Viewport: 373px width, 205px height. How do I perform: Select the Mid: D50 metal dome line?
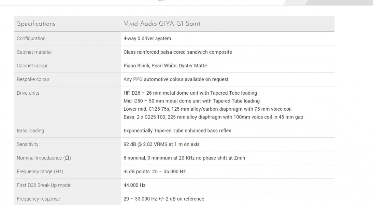191,101
